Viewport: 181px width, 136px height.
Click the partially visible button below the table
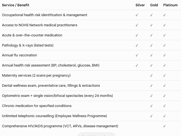tap(96, 135)
